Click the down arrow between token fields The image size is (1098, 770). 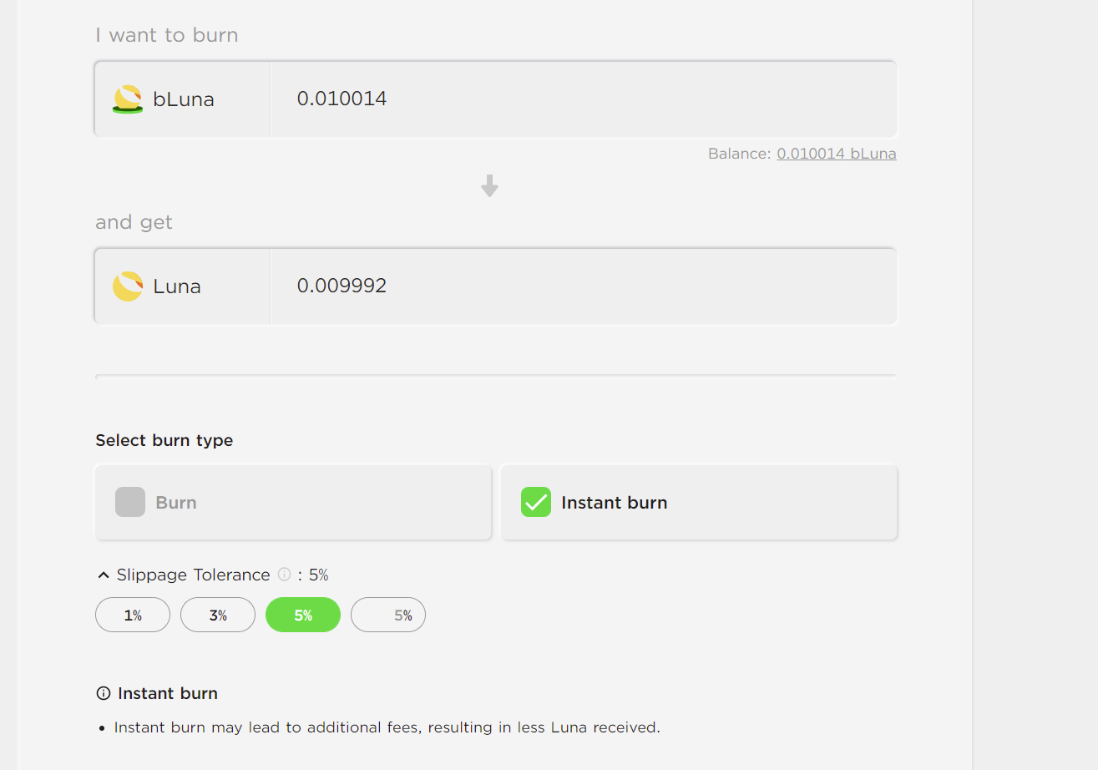pyautogui.click(x=490, y=186)
